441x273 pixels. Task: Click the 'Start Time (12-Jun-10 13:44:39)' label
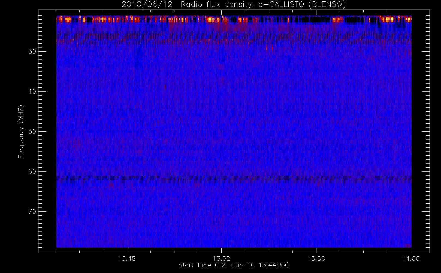234,265
